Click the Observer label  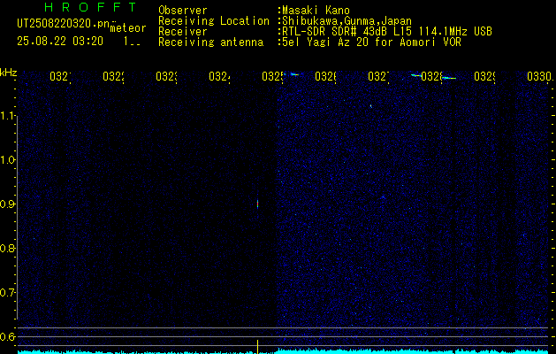coord(183,11)
